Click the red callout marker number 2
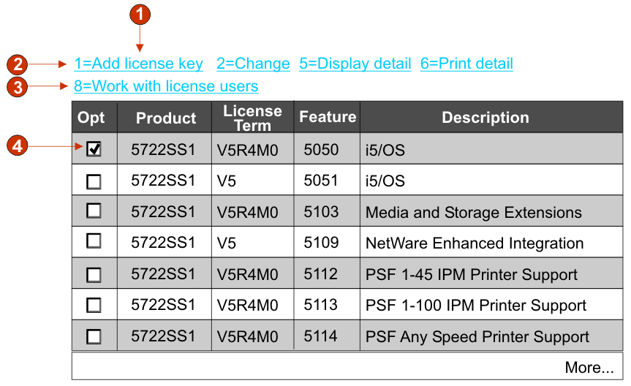Viewport: 631px width, 386px height. (x=17, y=64)
